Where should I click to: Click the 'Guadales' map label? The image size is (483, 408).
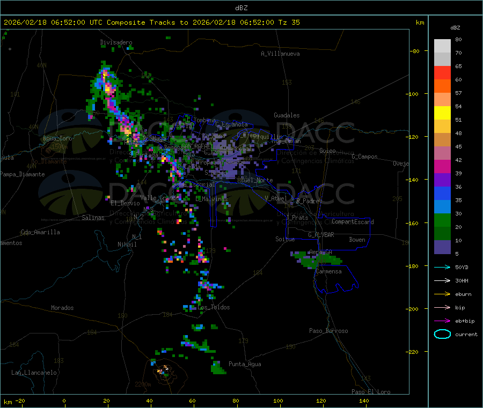coord(287,115)
